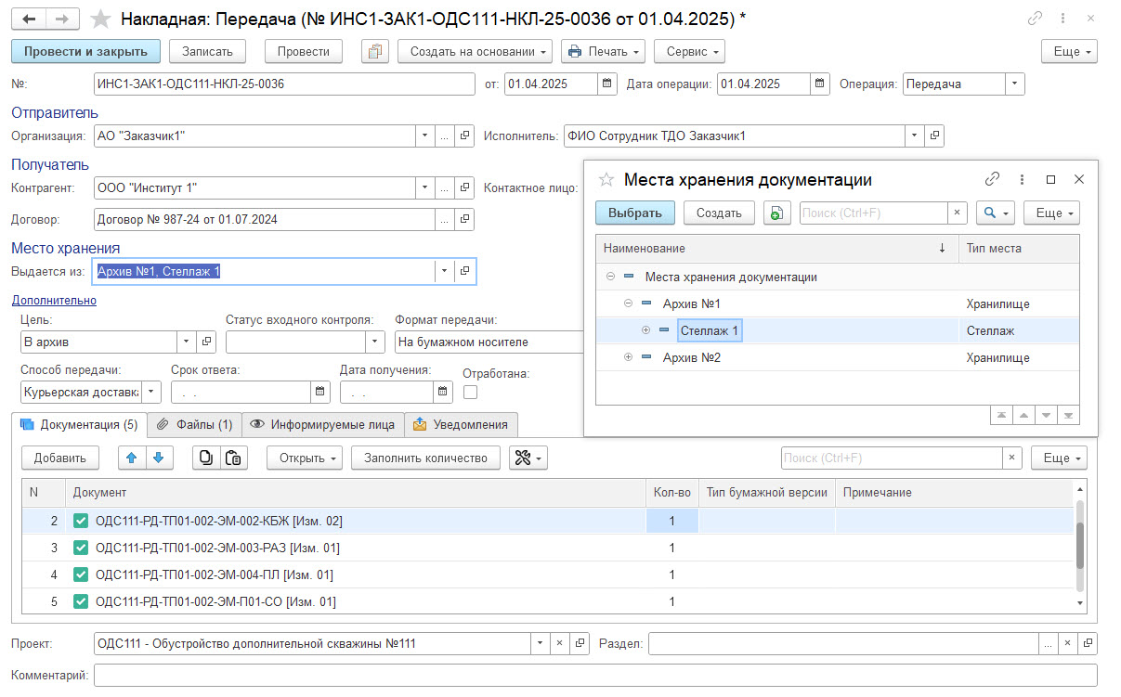
Task: Click the Дополнительно link
Action: point(54,300)
